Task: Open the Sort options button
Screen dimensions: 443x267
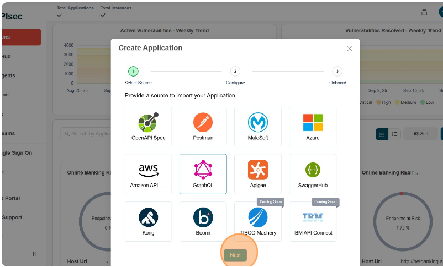Action: (420, 134)
